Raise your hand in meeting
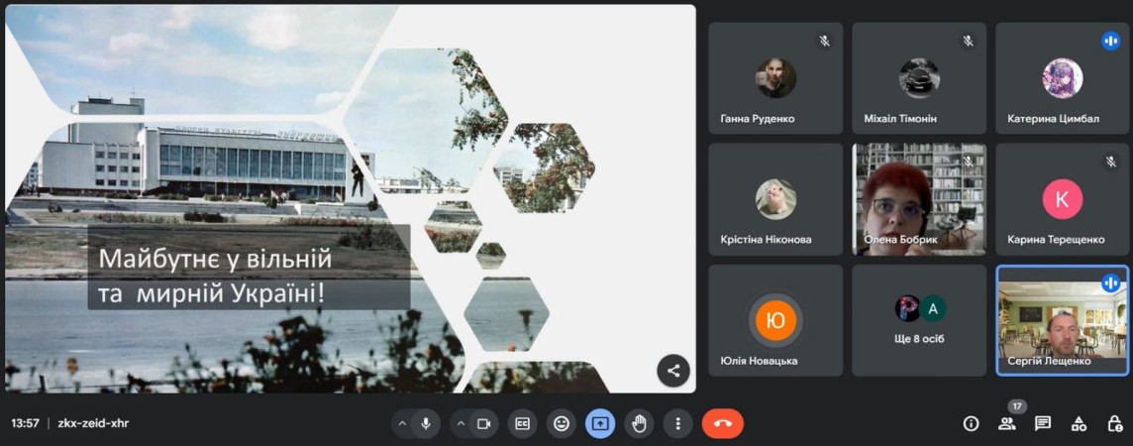 639,423
